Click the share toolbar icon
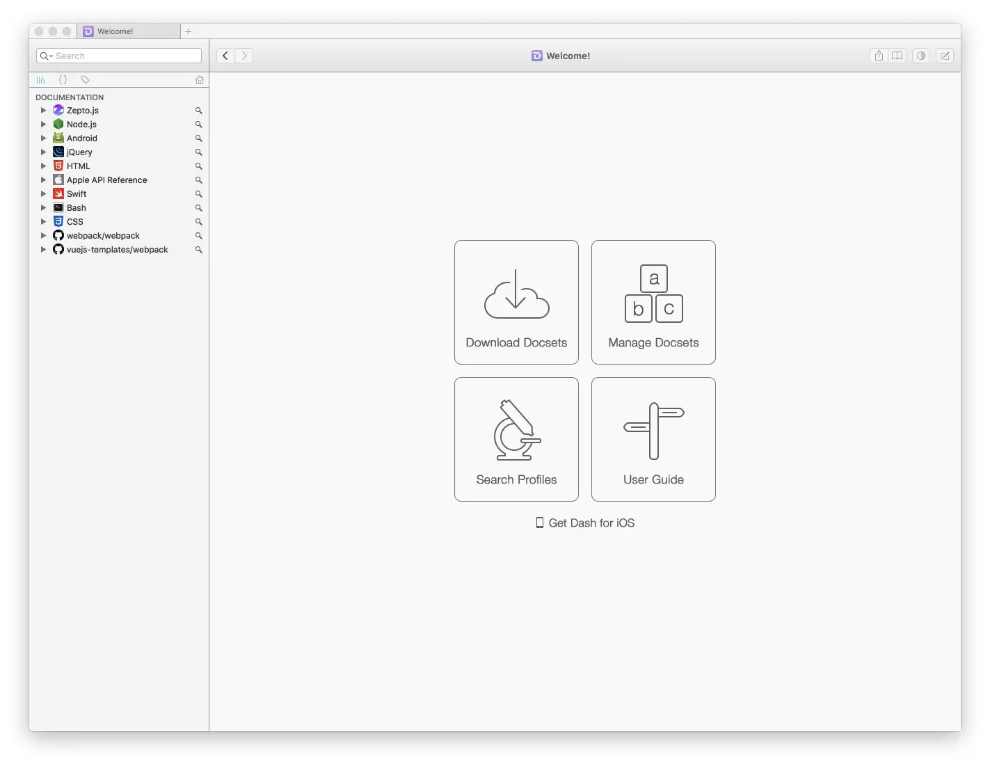 tap(879, 56)
